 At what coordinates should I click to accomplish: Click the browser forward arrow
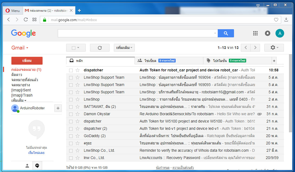tap(17, 19)
